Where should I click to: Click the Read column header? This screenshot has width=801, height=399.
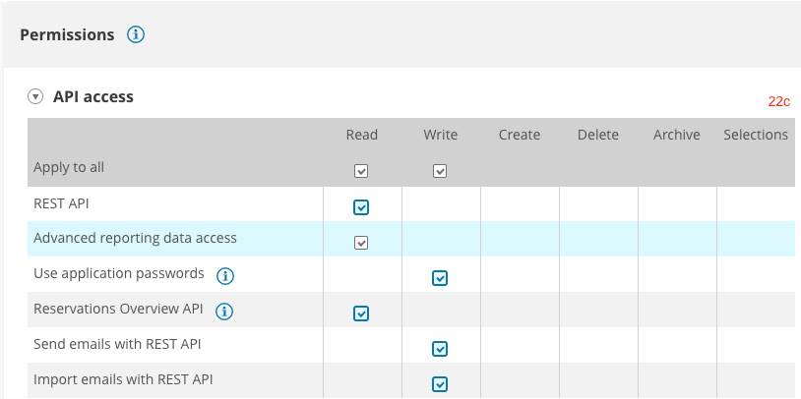click(361, 135)
